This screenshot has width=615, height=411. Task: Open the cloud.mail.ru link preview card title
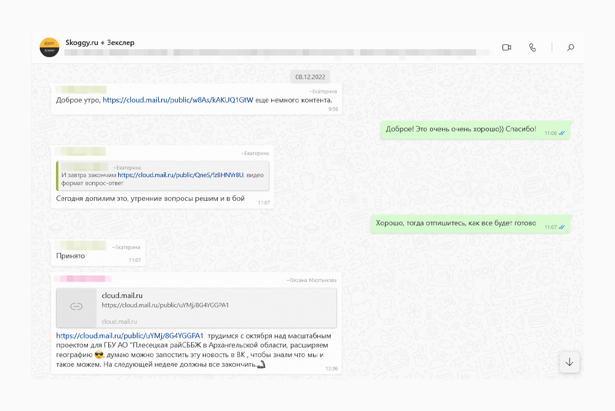[122, 296]
